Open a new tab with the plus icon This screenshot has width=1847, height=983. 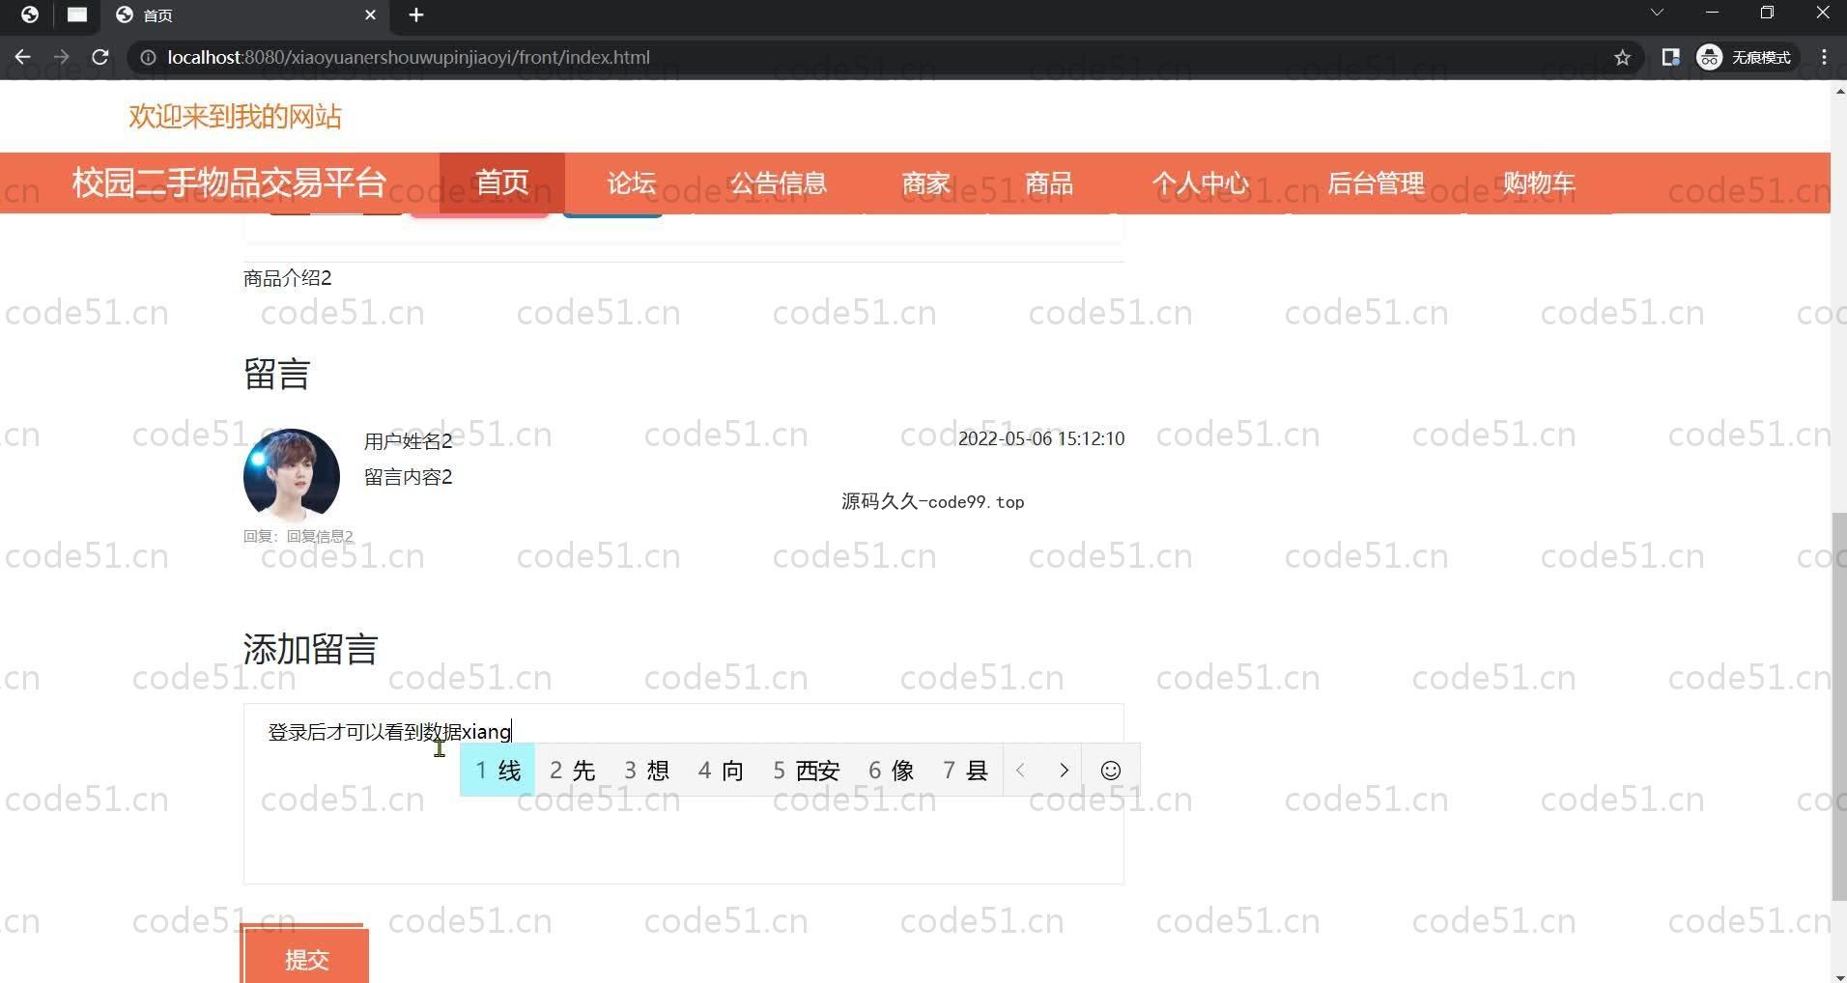416,14
